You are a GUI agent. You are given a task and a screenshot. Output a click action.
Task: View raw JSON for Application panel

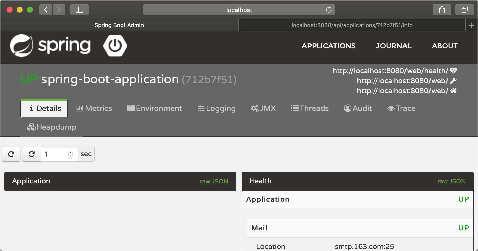tap(214, 181)
